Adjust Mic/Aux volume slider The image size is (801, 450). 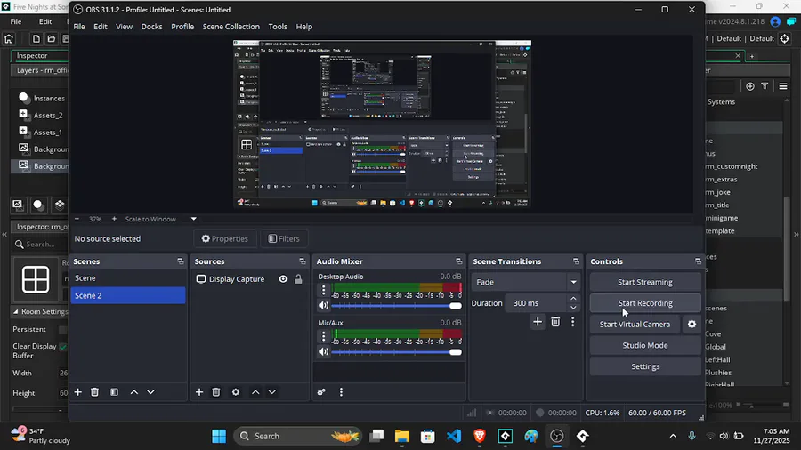396,352
